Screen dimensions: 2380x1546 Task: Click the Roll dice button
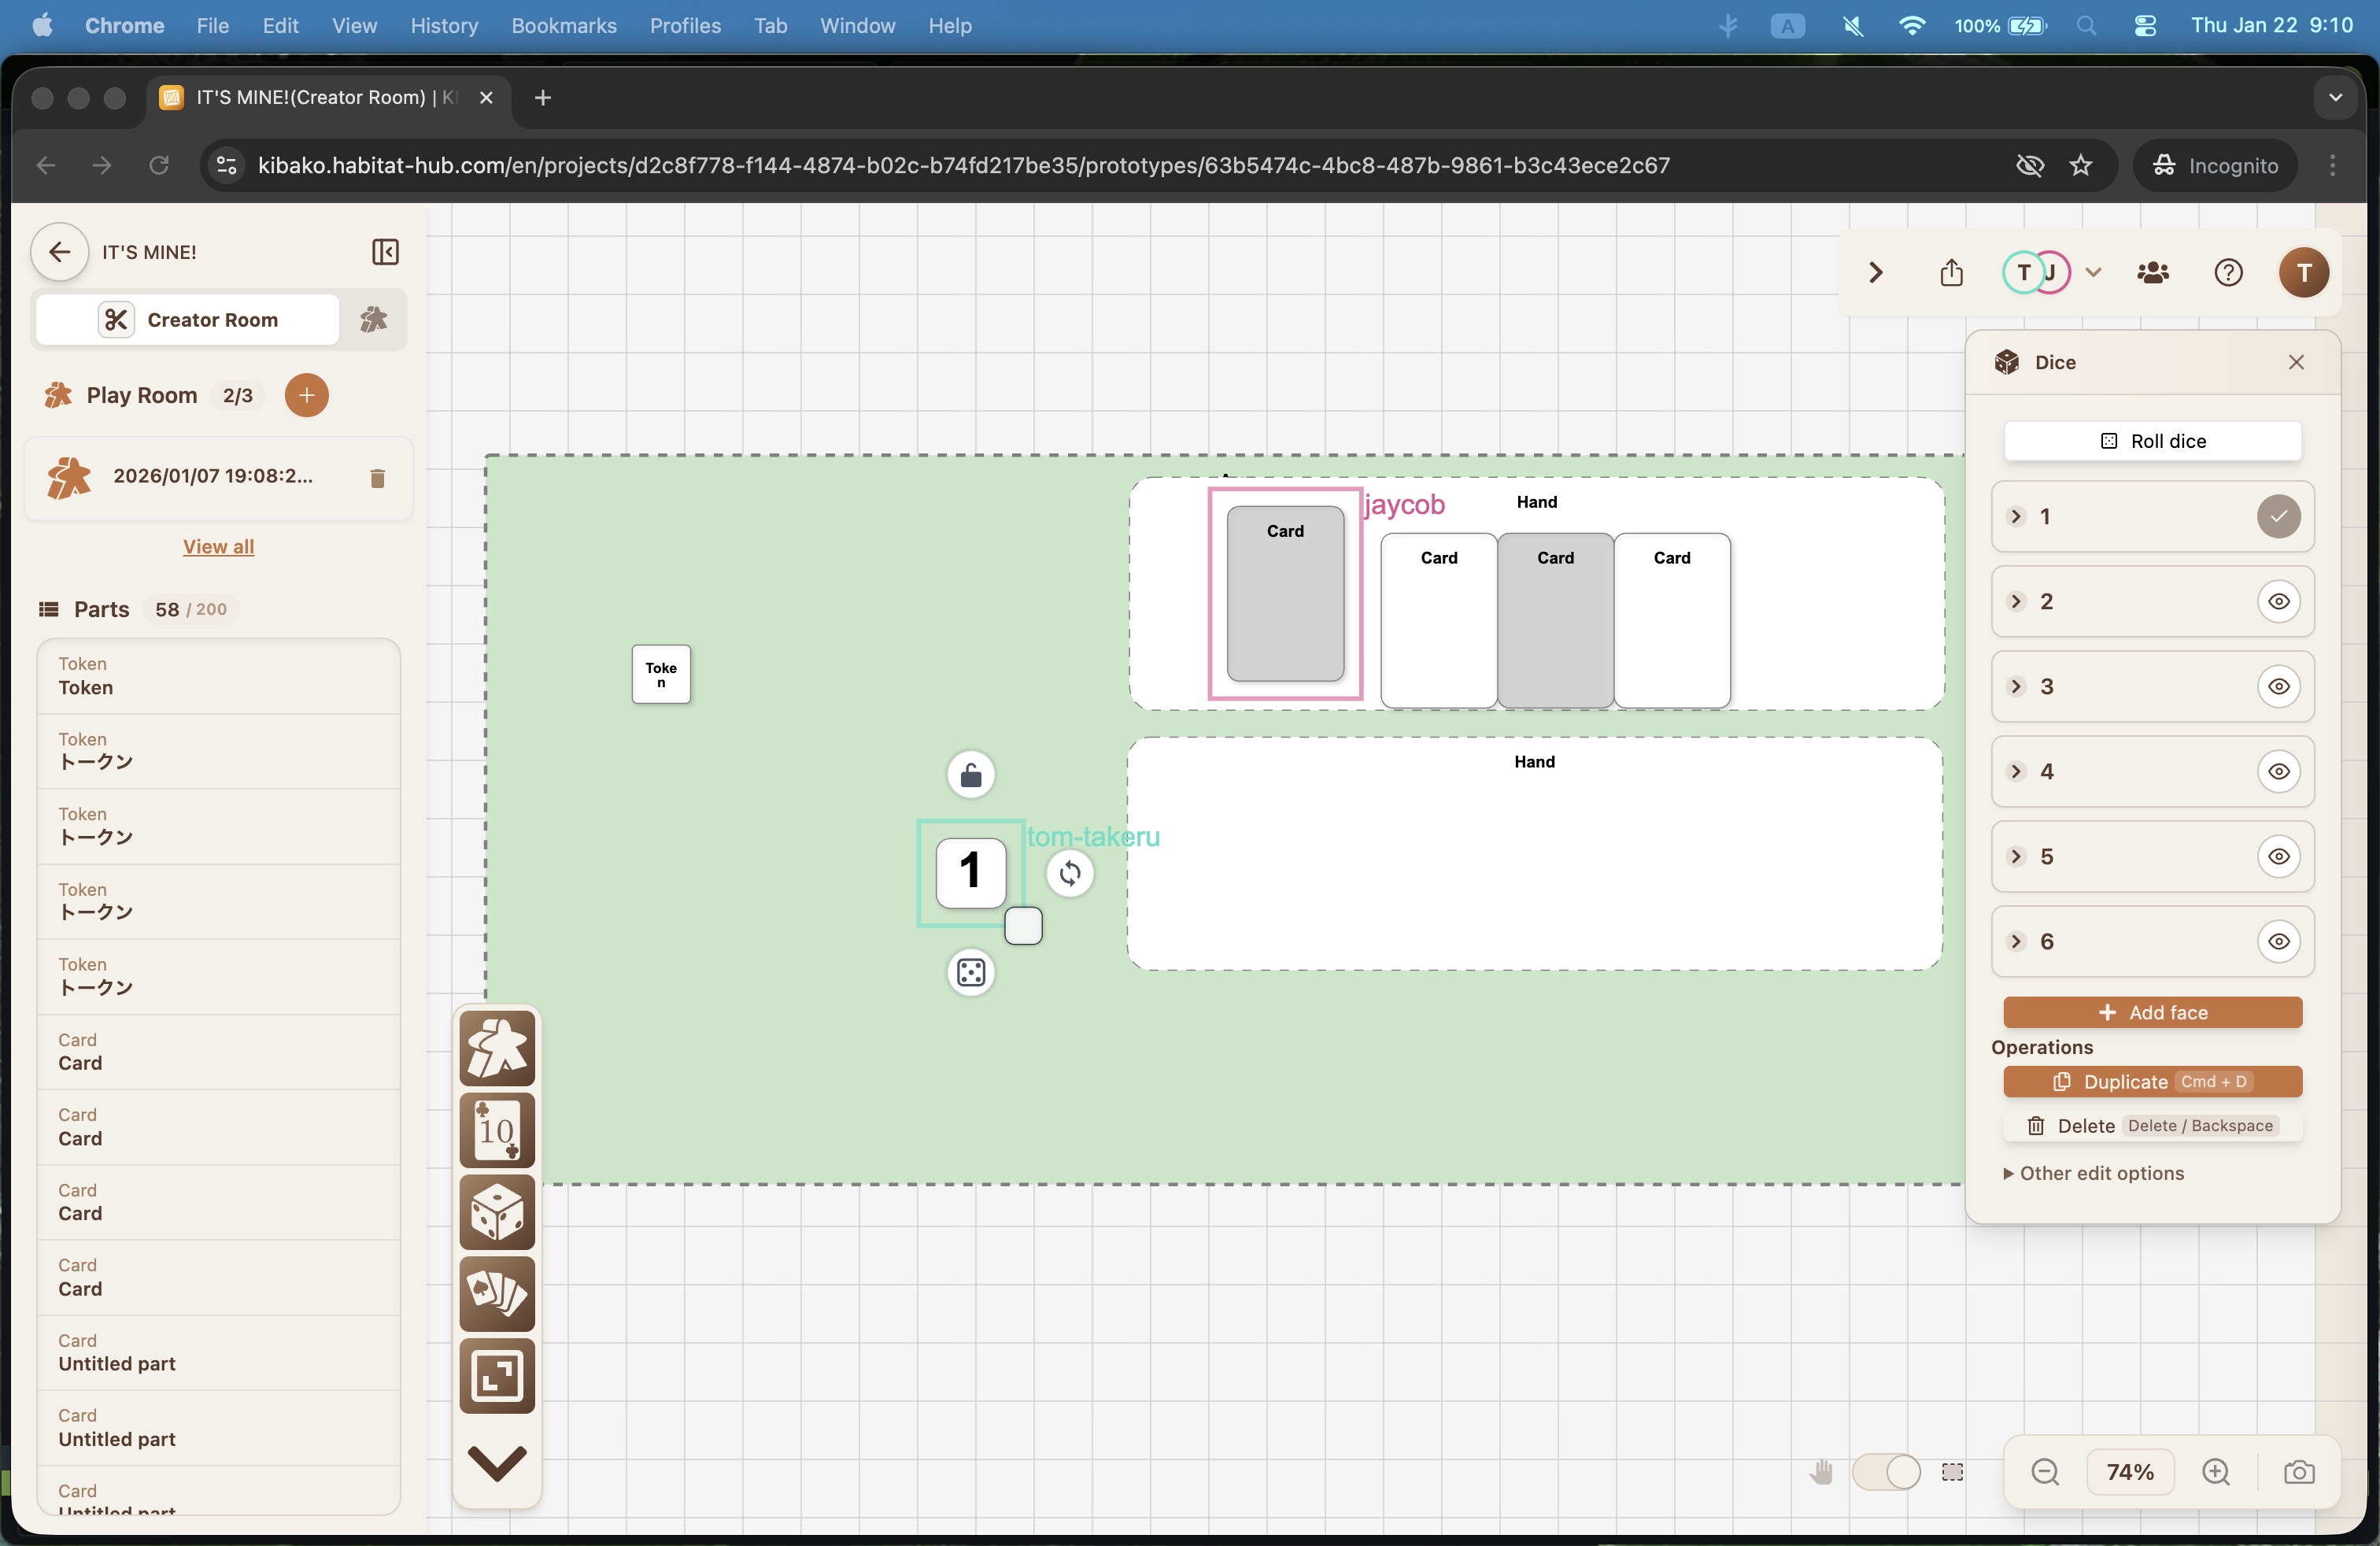2152,441
